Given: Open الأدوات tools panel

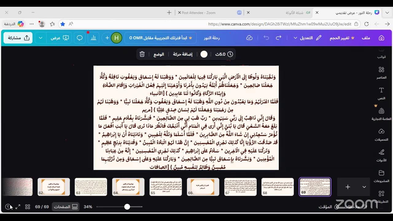Looking at the screenshot, I should [381, 155].
